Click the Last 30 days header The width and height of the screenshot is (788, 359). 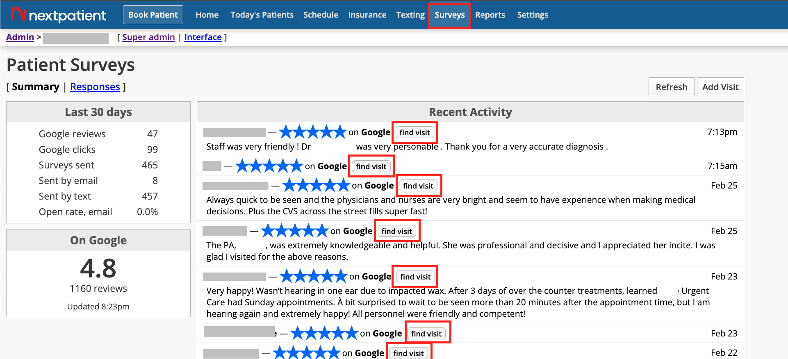98,112
